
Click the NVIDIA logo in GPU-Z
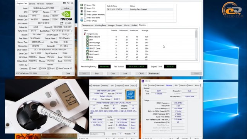tap(66, 16)
